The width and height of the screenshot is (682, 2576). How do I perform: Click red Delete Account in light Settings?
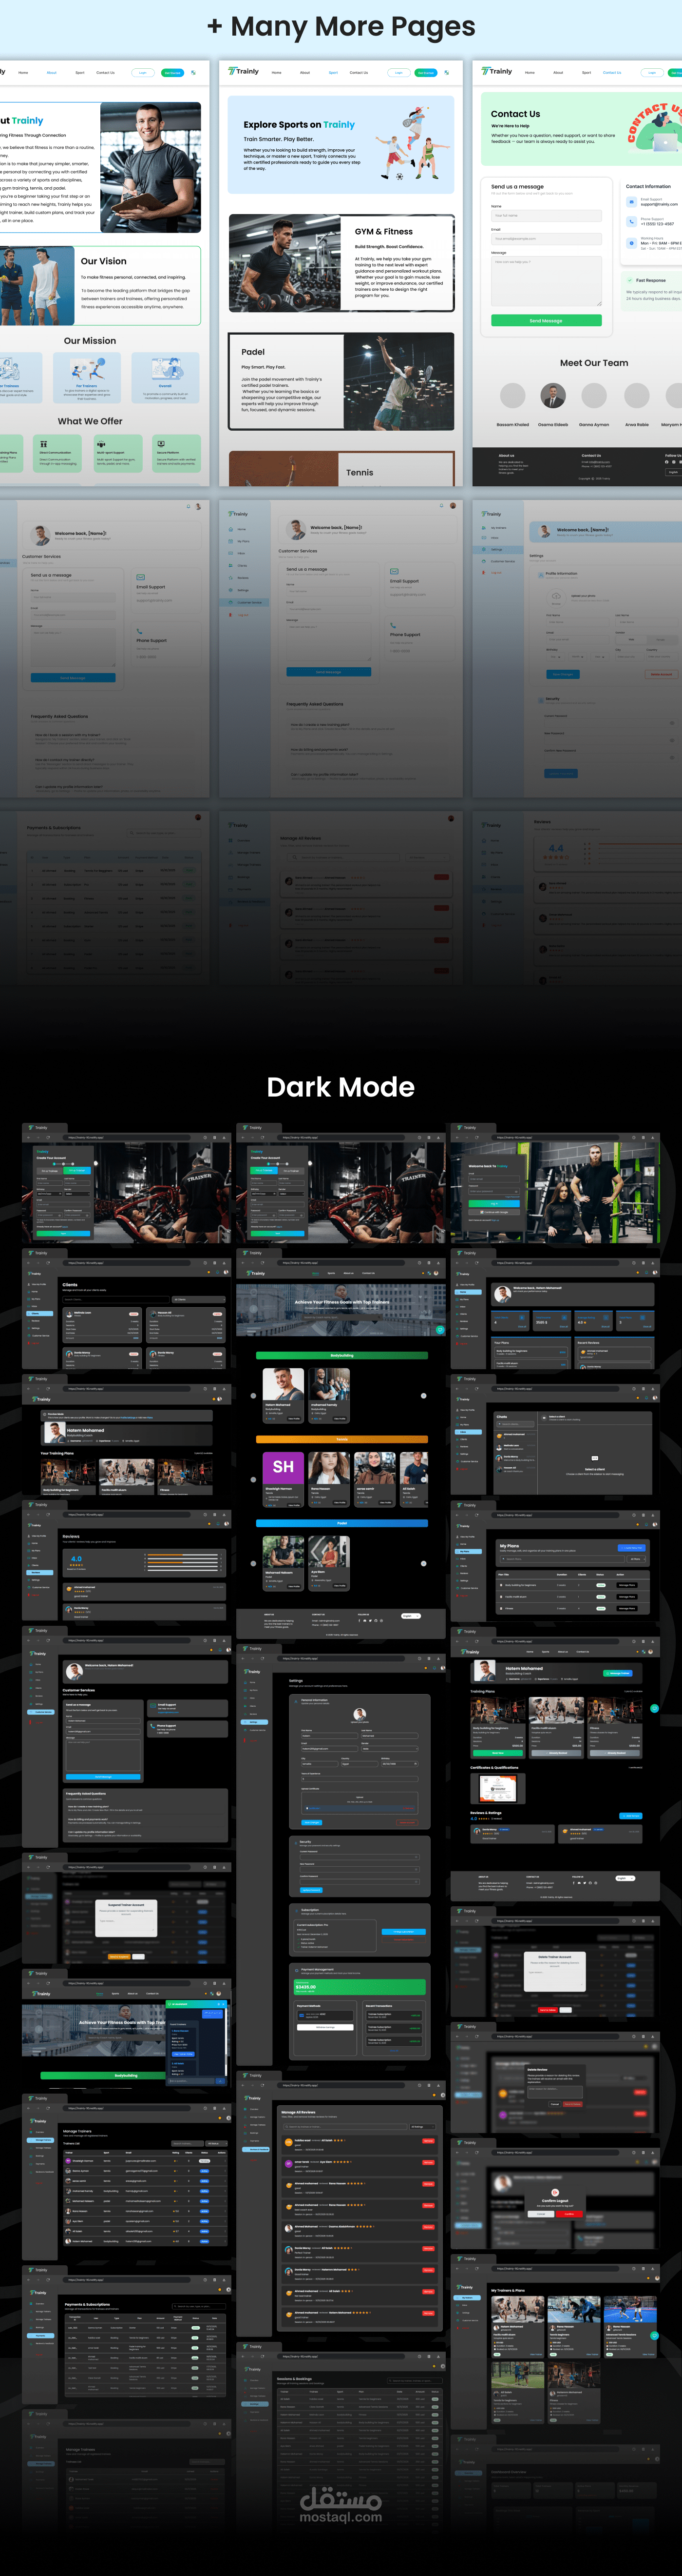(661, 674)
